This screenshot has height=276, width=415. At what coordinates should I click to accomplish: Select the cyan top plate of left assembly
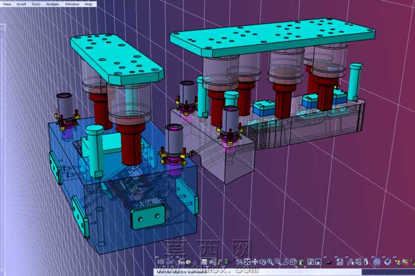[117, 59]
